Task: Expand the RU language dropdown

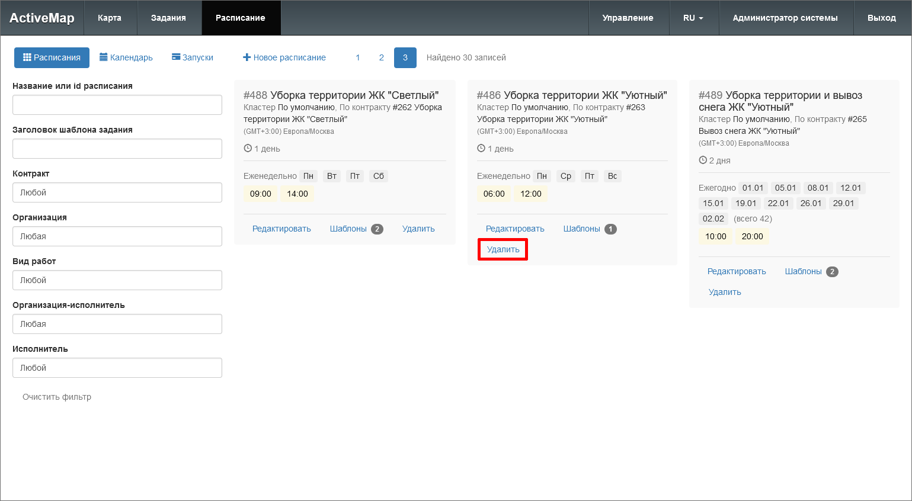Action: 693,18
